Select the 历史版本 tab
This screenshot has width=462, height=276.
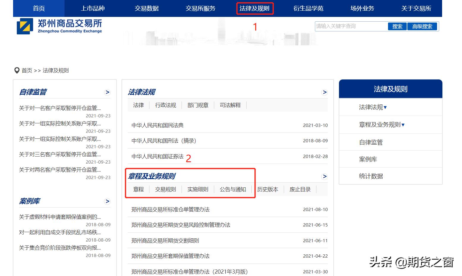[x=268, y=189]
